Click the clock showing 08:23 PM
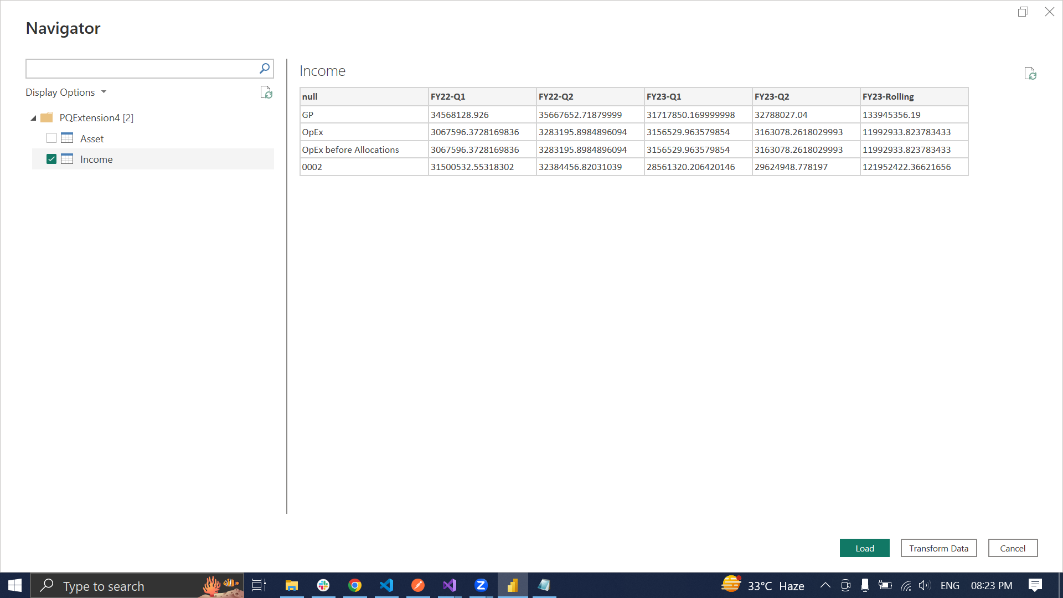Screen dimensions: 1063x598 coord(992,585)
